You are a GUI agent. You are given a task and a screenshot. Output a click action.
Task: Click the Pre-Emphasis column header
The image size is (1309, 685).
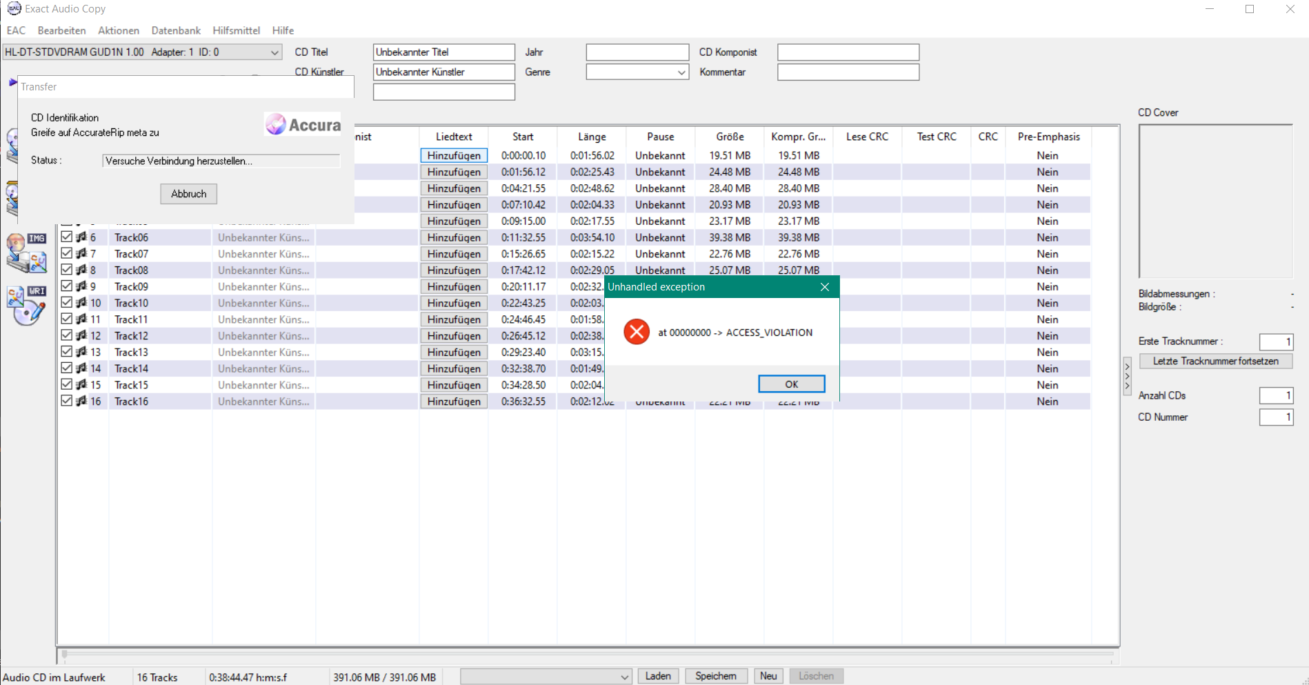1048,137
